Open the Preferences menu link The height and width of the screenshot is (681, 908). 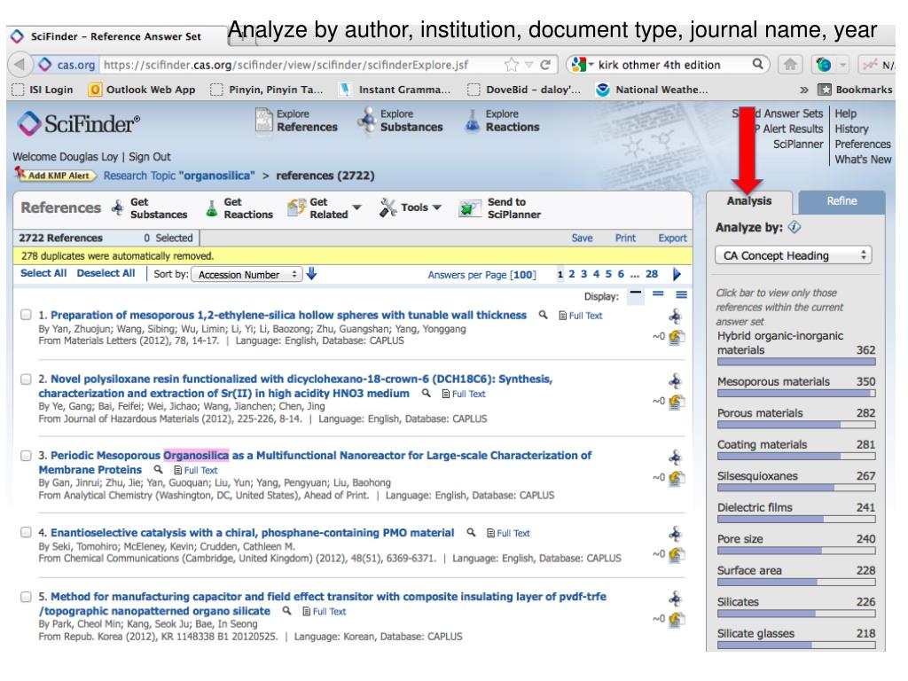point(862,144)
